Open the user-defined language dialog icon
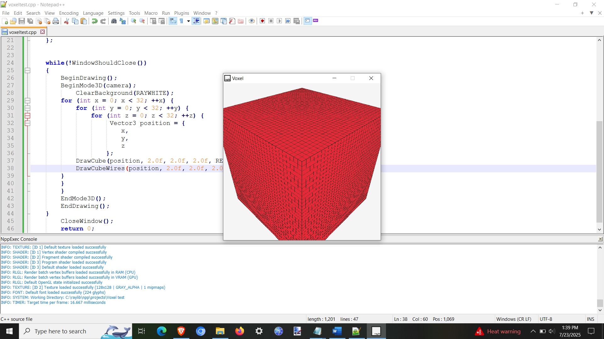604x339 pixels. tap(206, 21)
